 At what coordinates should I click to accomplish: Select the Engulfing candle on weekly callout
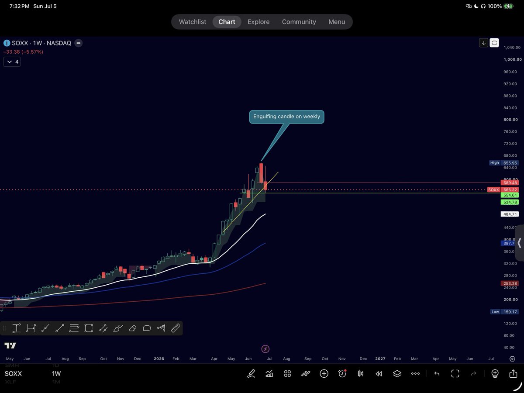[287, 117]
